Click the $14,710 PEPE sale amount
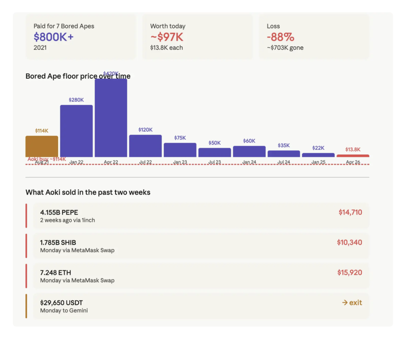402x342 pixels. [350, 212]
